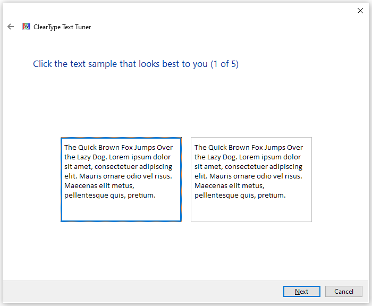Select the right text sample box
Screen dimensions: 372x306
click(x=251, y=180)
